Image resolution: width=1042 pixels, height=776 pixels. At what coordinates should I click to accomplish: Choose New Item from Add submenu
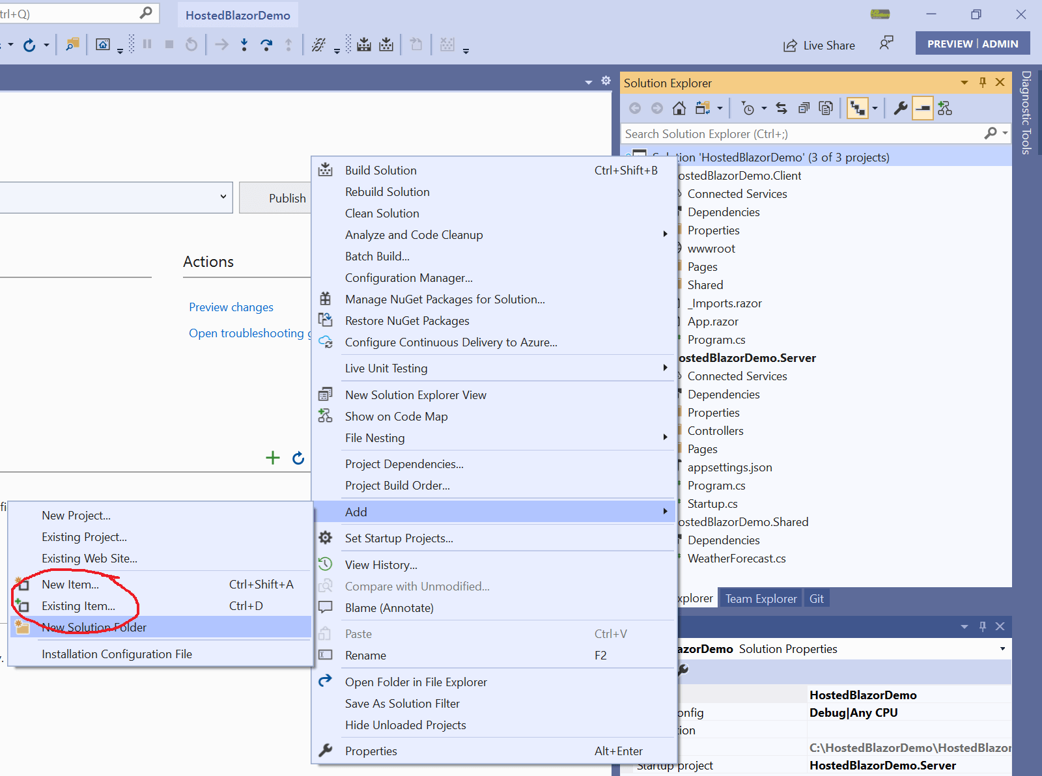[x=161, y=585]
